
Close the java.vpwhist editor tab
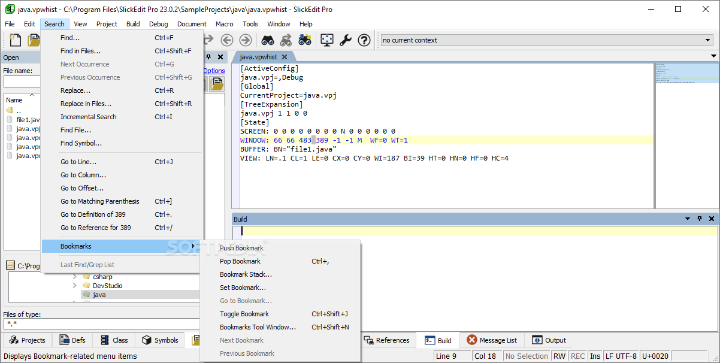point(285,57)
